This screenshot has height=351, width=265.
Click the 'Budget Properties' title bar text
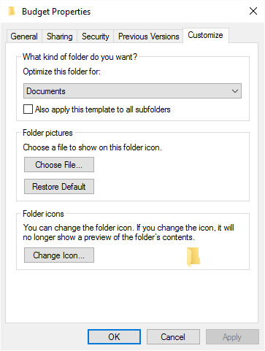[56, 12]
